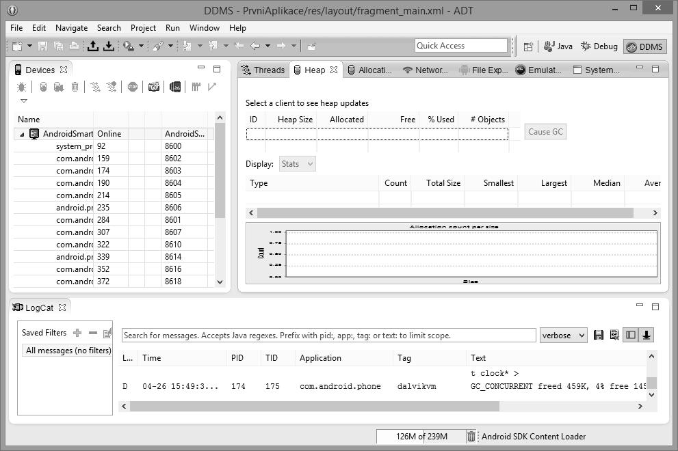Open the External Tools dropdown arrow
Screen dimensions: 678x451
point(141,46)
